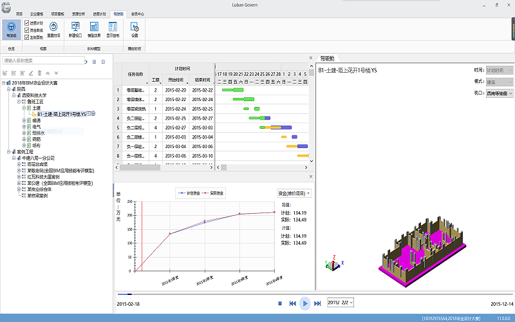
Task: Open the 2015/2/2 date picker dropdown
Action: coord(351,302)
